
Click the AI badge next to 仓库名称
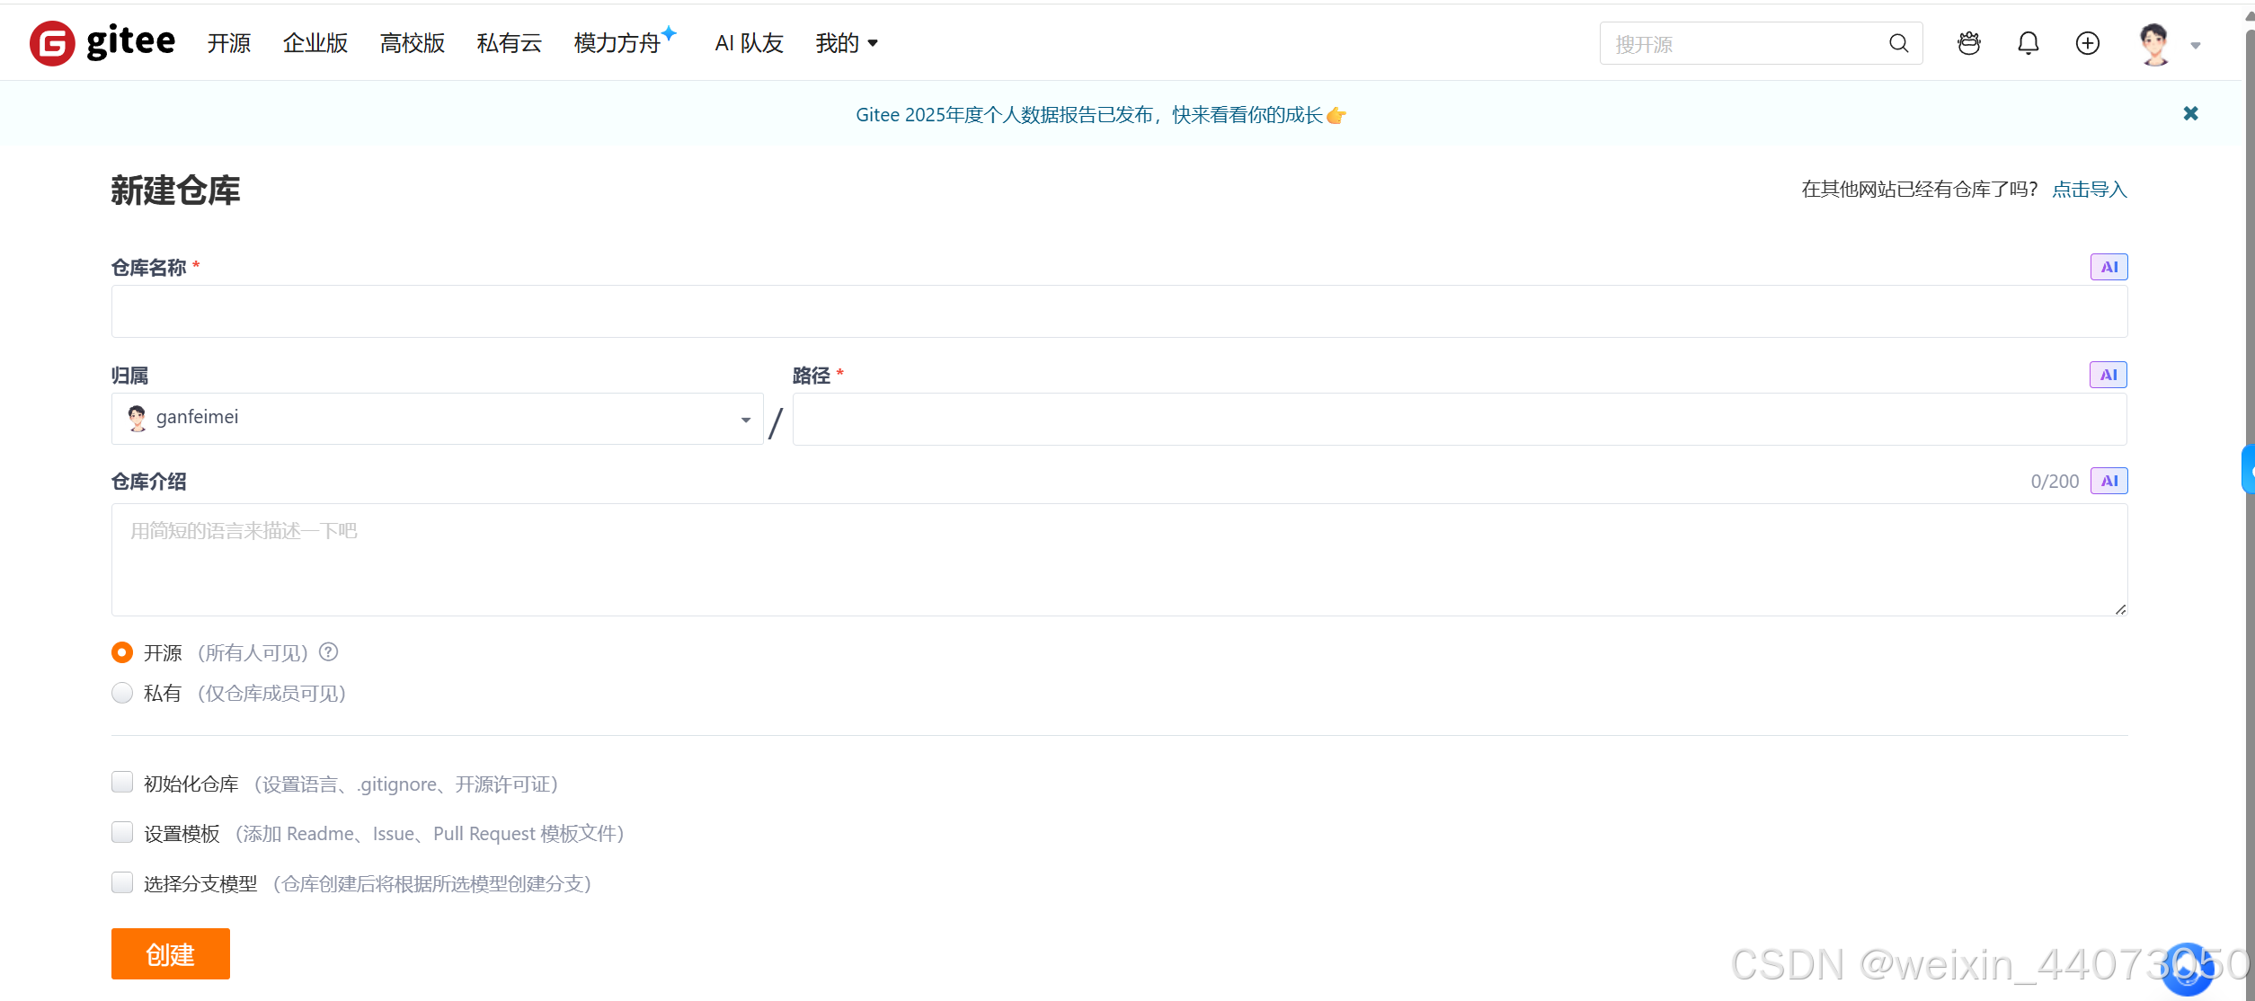[x=2109, y=266]
